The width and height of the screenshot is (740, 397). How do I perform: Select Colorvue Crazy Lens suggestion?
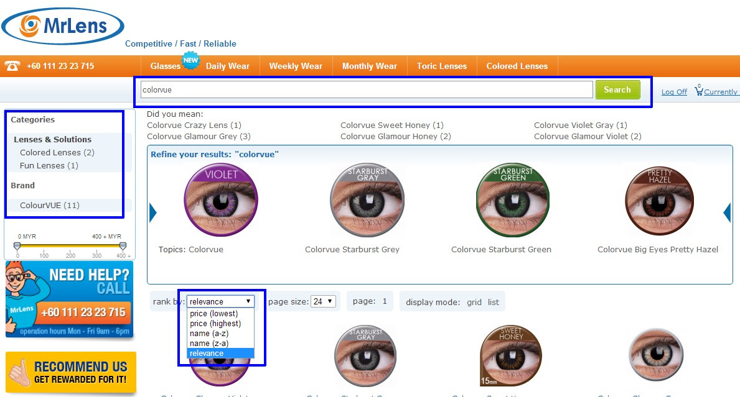[x=194, y=125]
